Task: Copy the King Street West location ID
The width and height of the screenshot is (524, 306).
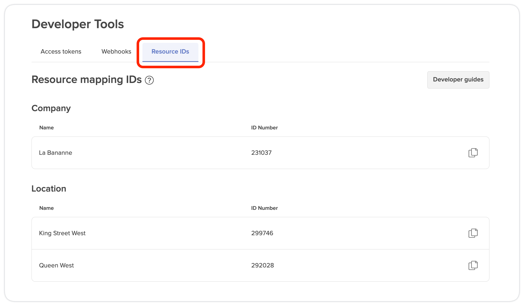Action: 473,233
